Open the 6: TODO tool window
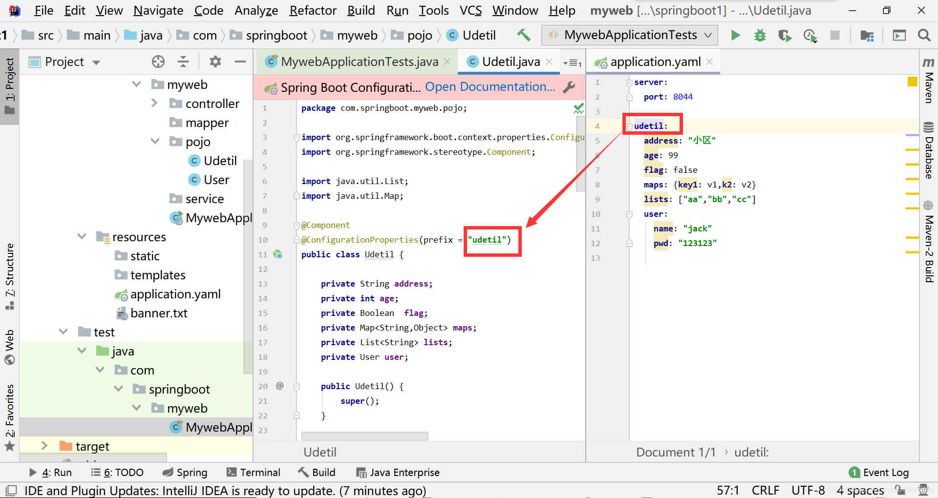The width and height of the screenshot is (938, 498). point(117,472)
